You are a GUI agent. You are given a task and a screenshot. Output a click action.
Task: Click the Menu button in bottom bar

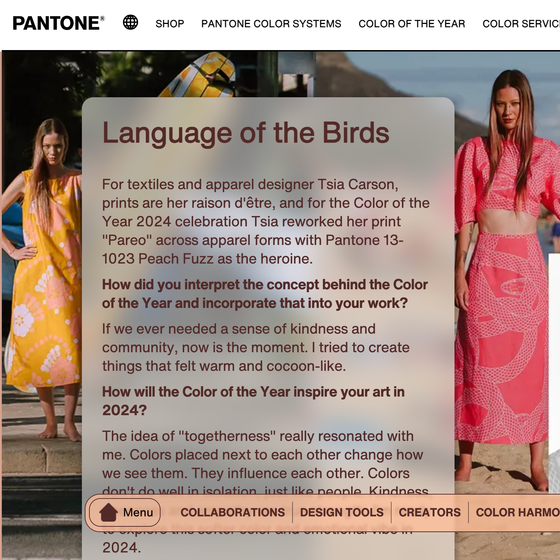point(124,512)
